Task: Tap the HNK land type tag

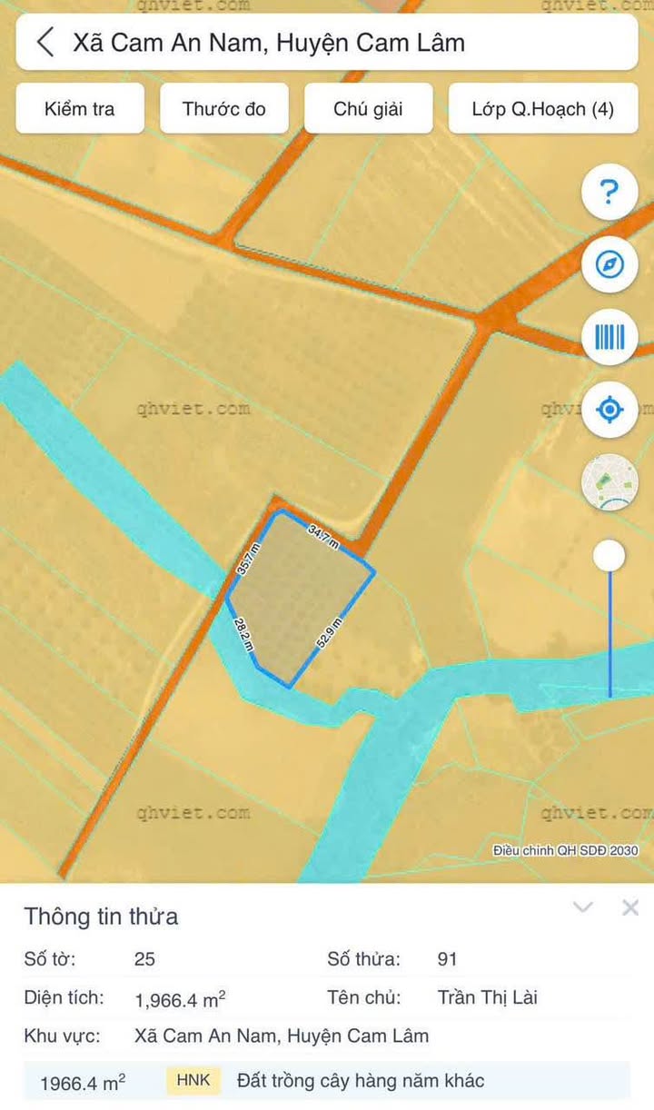Action: 193,1081
